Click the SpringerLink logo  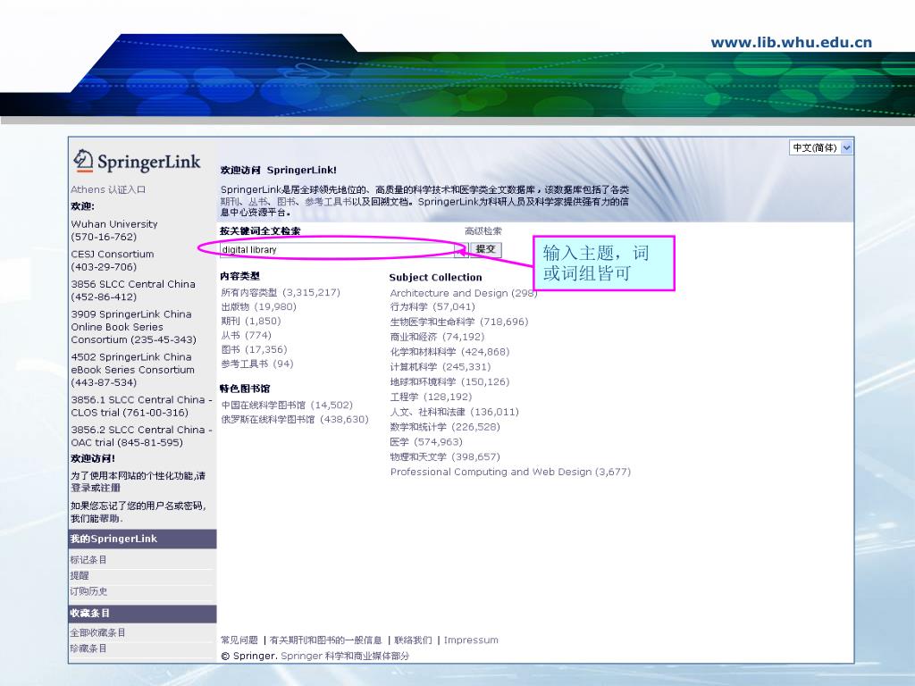pyautogui.click(x=137, y=161)
